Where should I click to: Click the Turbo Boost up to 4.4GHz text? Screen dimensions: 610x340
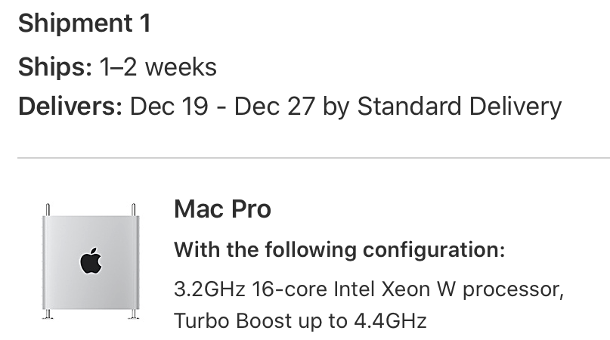pos(300,321)
